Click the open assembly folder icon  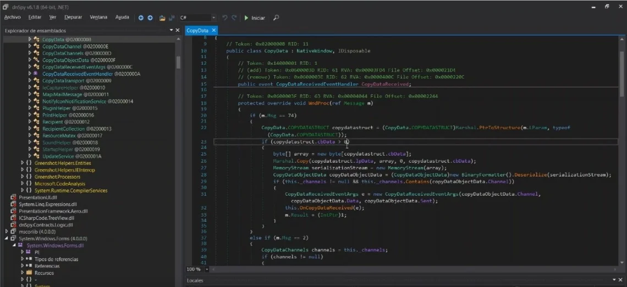[162, 18]
